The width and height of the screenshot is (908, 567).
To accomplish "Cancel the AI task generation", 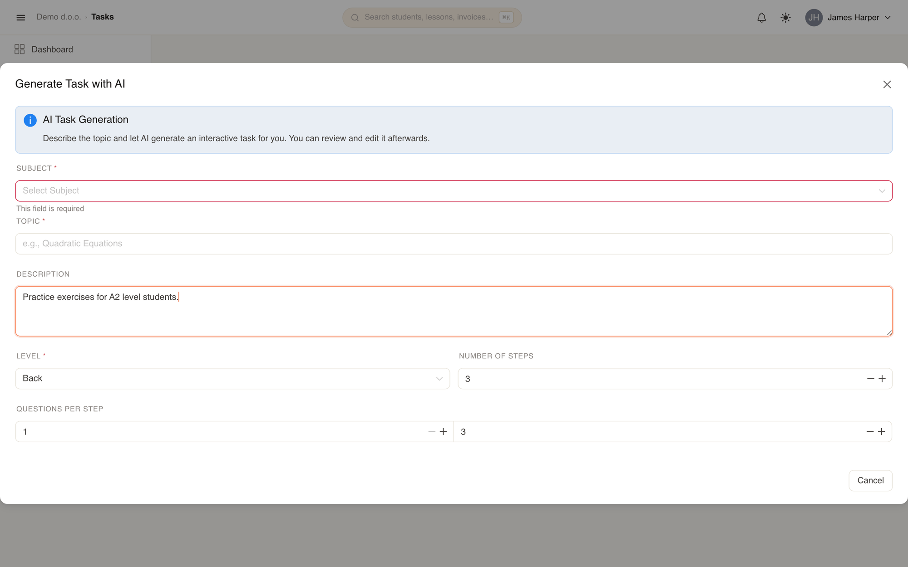I will click(x=870, y=480).
